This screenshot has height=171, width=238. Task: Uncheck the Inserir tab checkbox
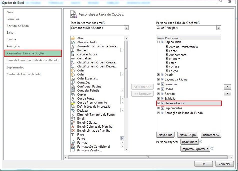point(162,75)
